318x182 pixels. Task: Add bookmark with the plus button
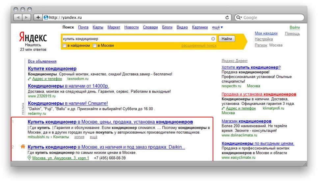(38, 17)
